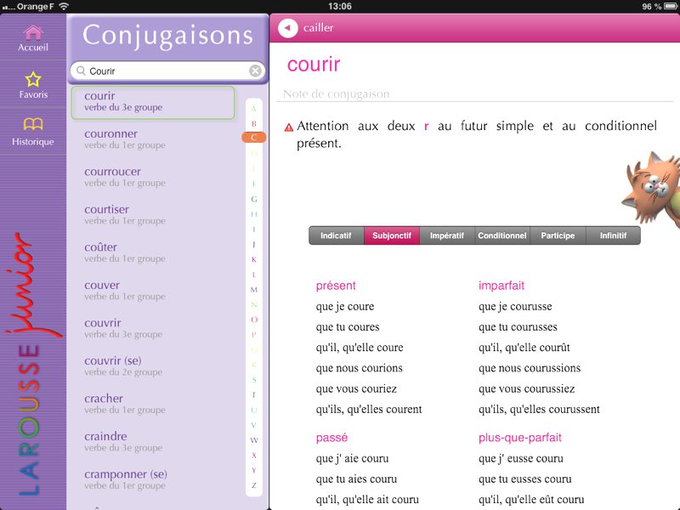This screenshot has height=510, width=680.
Task: Open the Participe tab
Action: (557, 235)
